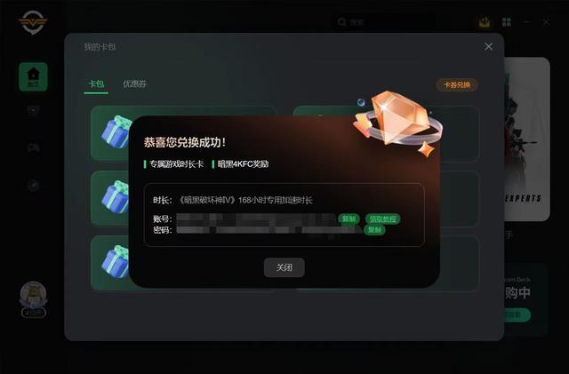Focus the search field in header
Image resolution: width=569 pixels, height=374 pixels.
385,22
